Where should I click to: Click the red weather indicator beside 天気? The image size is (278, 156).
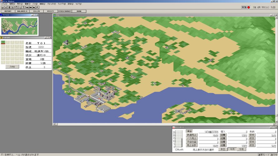249,7
